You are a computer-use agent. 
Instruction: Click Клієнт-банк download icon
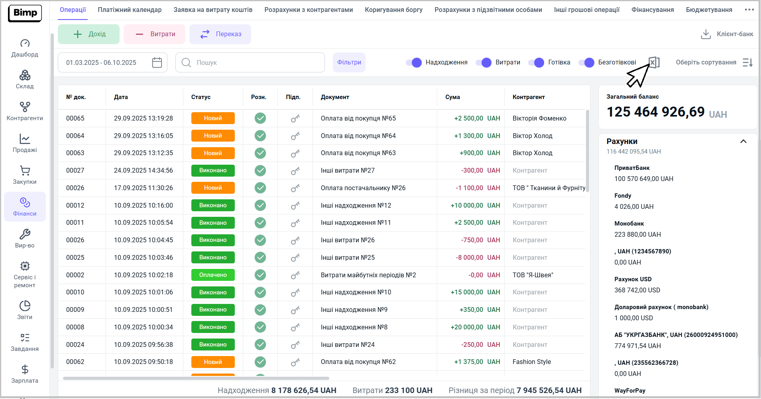706,34
